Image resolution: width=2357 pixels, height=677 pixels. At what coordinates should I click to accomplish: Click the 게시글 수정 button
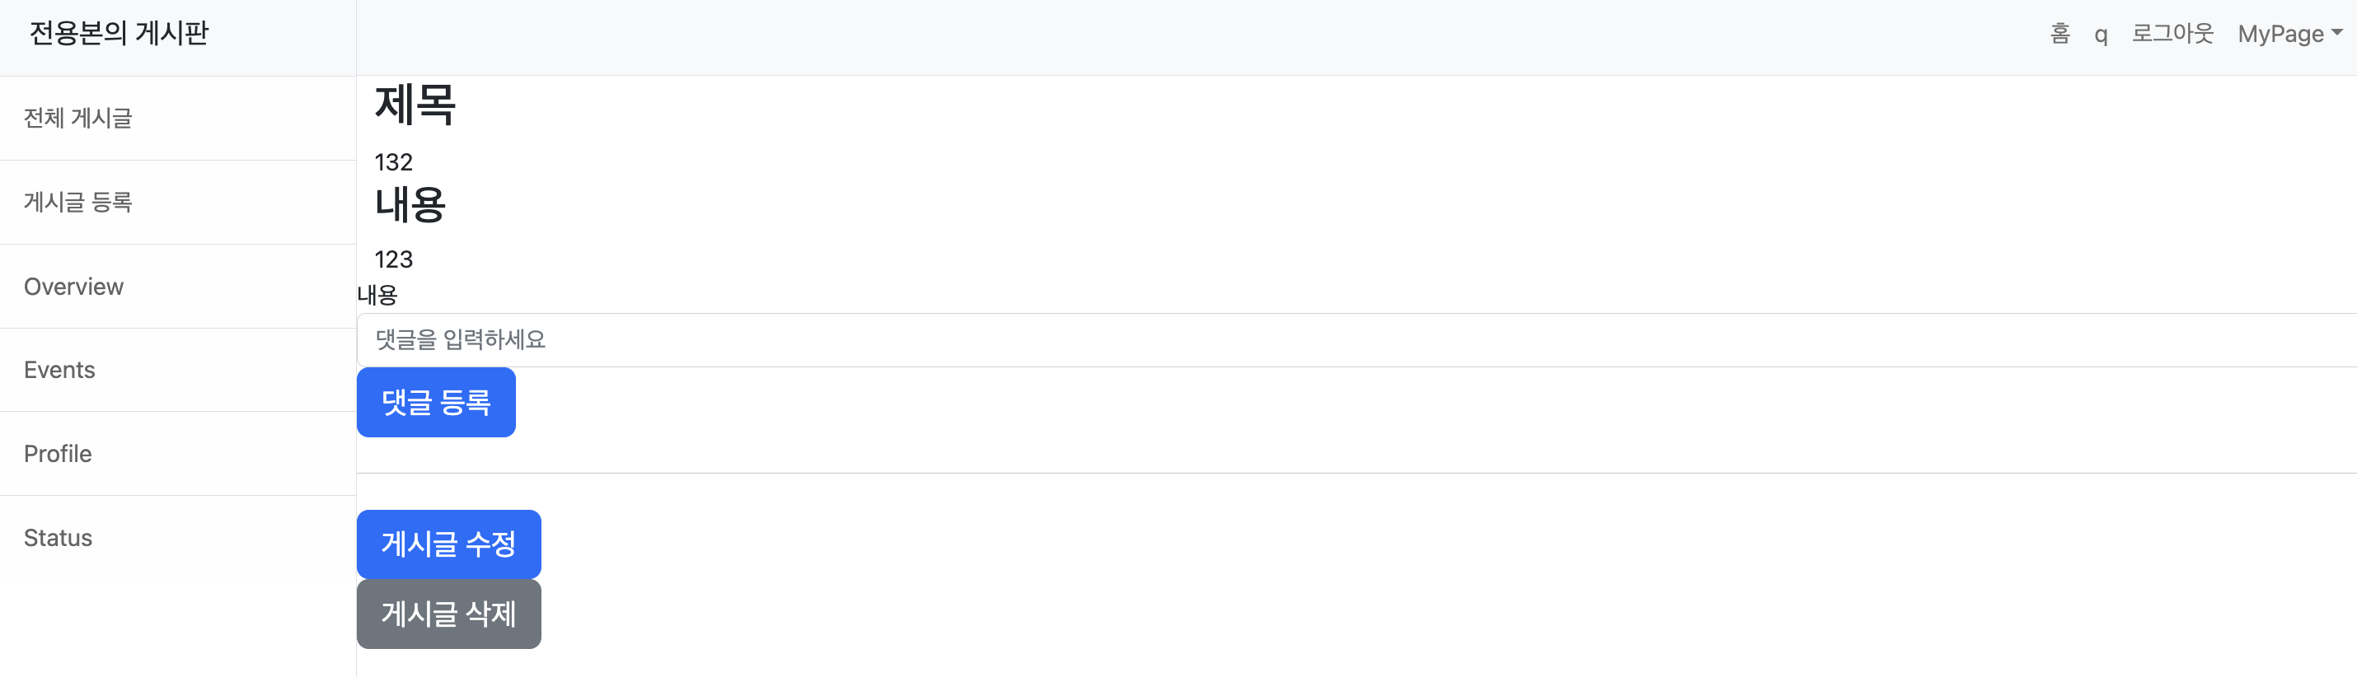(448, 544)
